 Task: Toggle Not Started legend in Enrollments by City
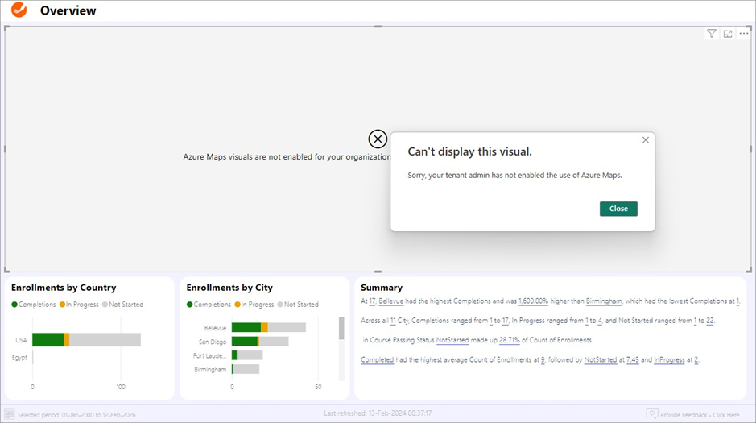pyautogui.click(x=300, y=305)
